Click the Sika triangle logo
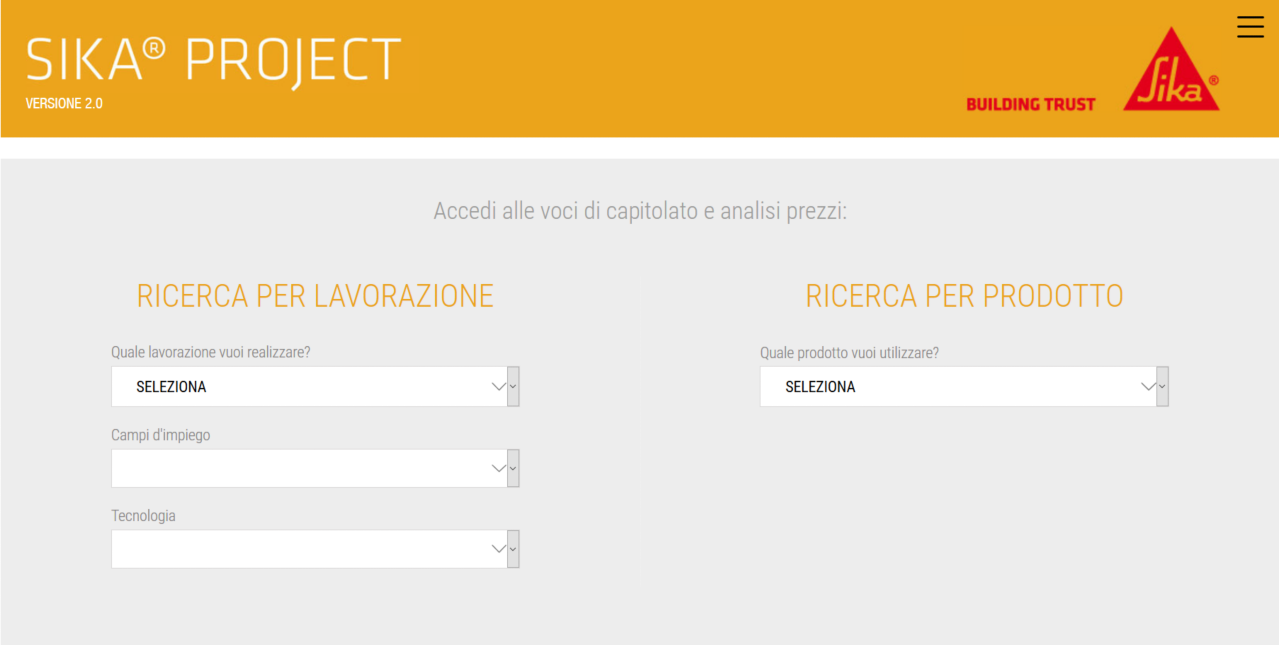This screenshot has height=645, width=1279. coord(1171,68)
